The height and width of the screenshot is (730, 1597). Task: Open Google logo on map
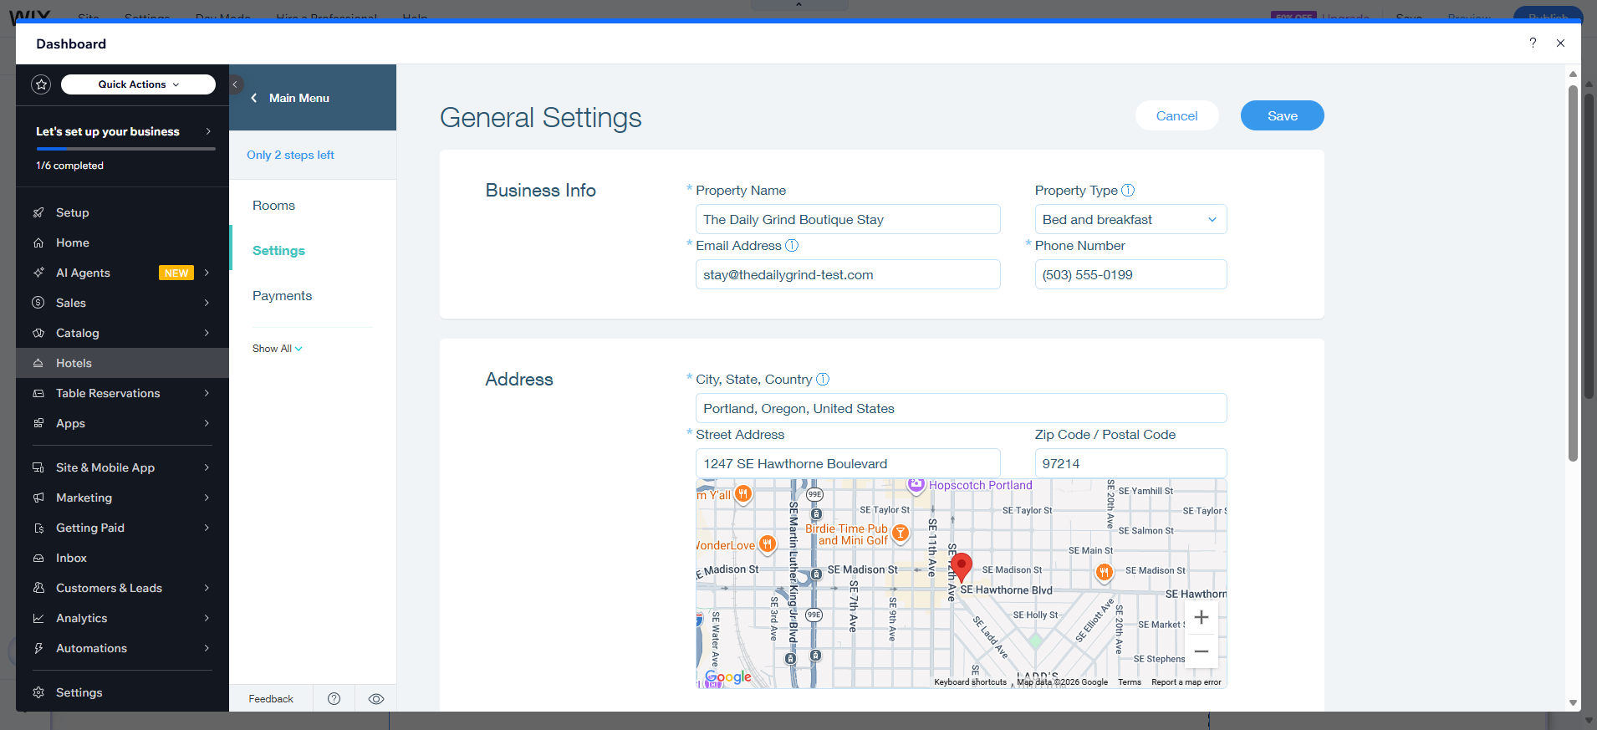tap(728, 676)
